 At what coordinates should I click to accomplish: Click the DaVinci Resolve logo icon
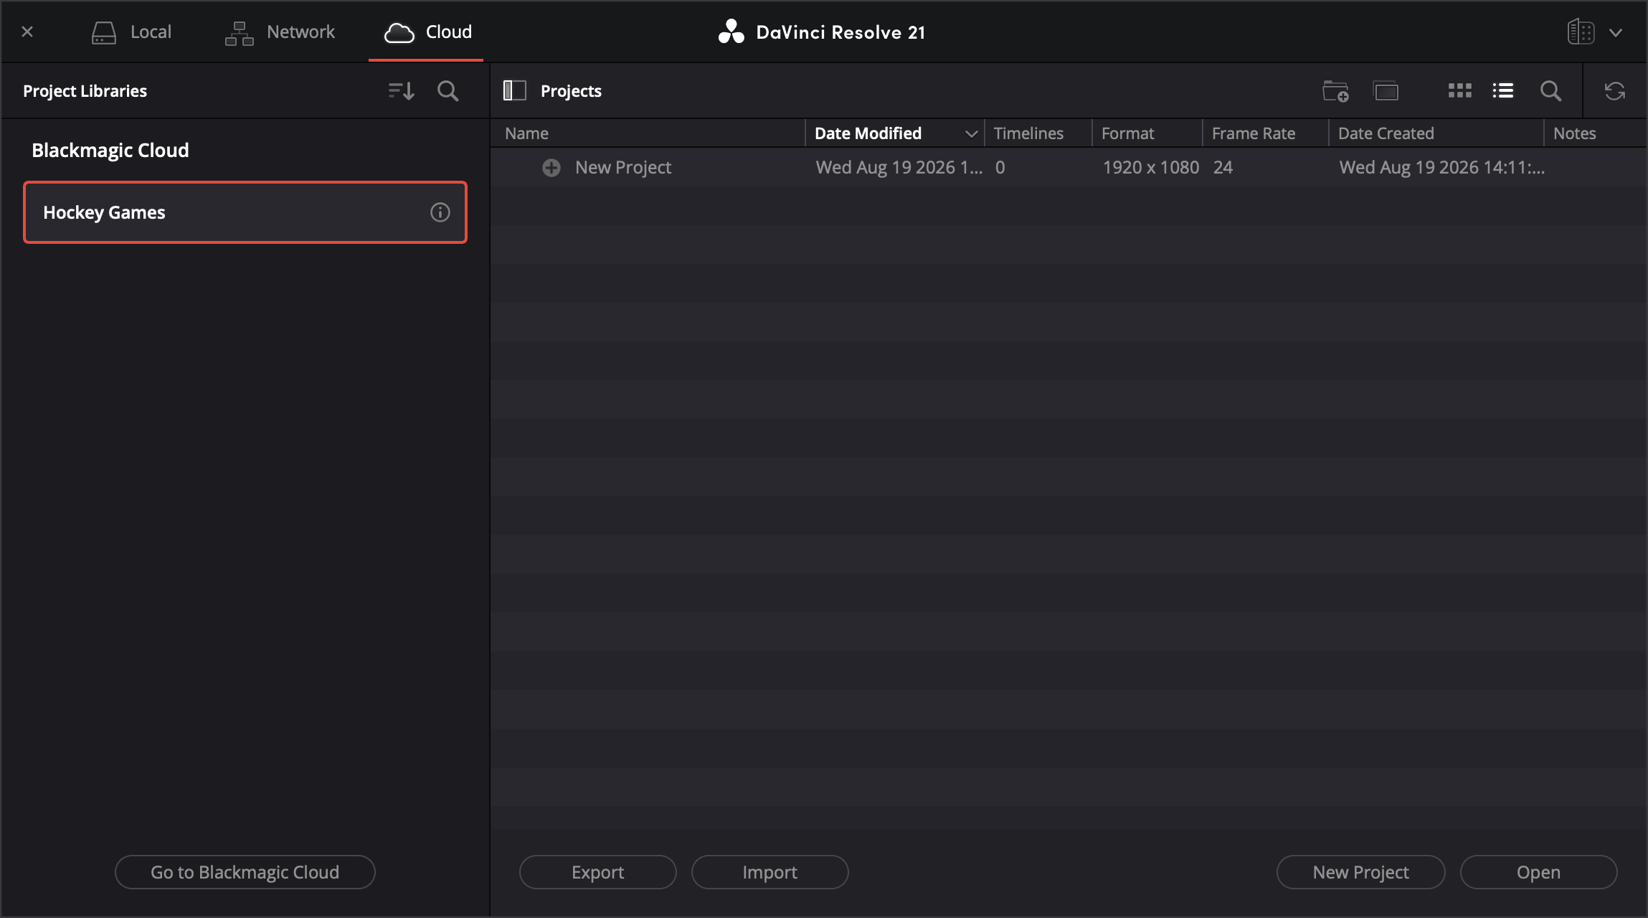pos(731,32)
